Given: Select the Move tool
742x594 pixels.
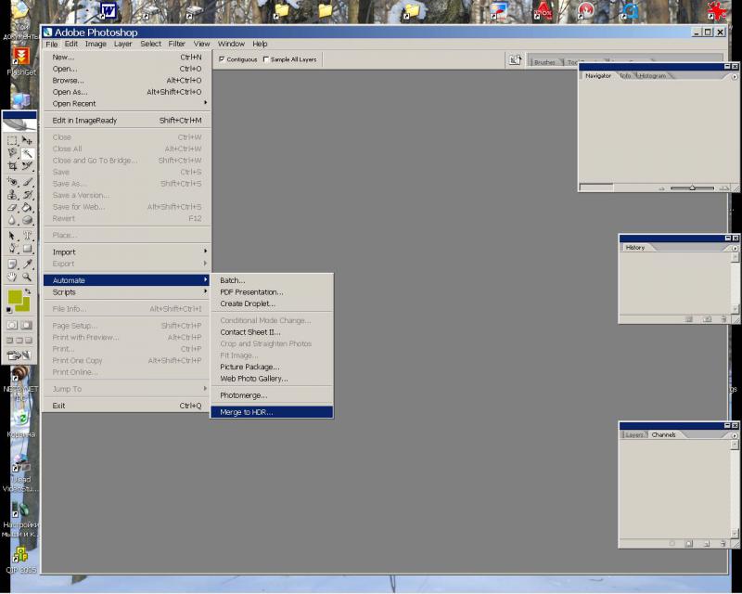Looking at the screenshot, I should point(28,141).
